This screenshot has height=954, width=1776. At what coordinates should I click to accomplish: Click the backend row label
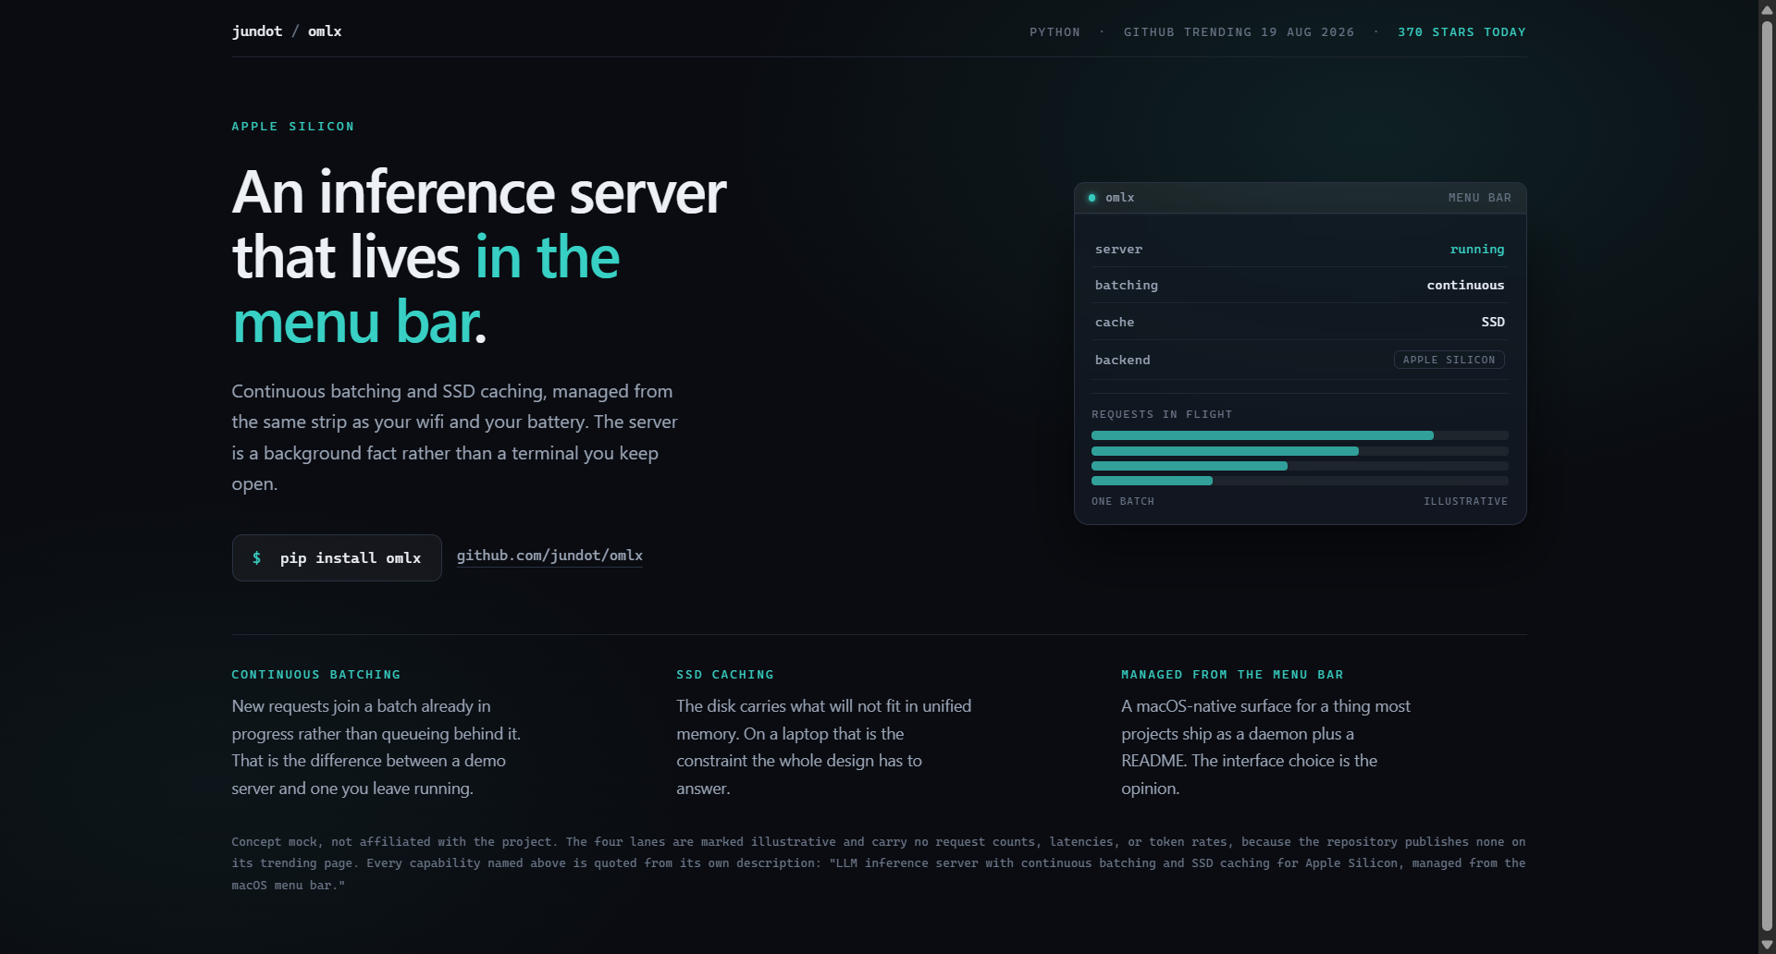[x=1123, y=361]
